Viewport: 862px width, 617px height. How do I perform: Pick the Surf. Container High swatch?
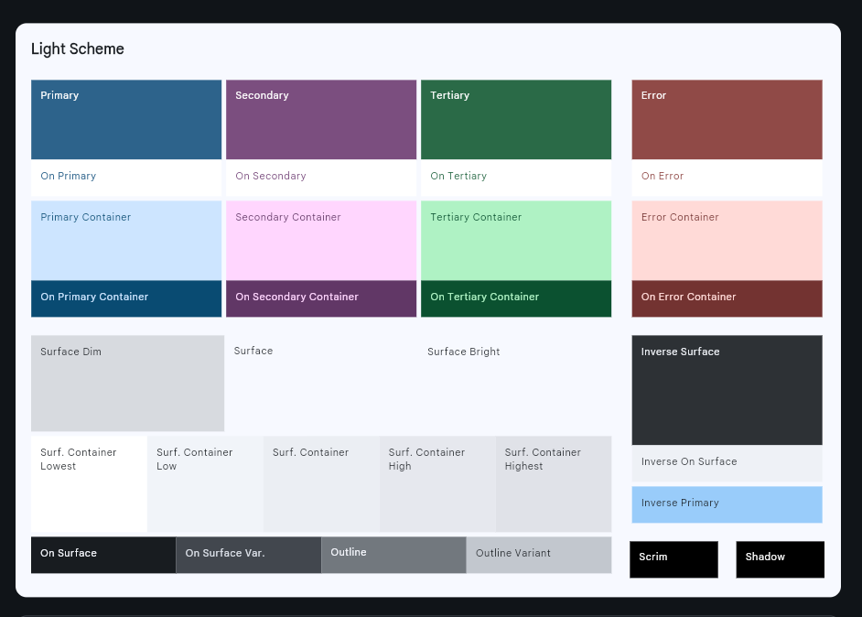(x=437, y=484)
